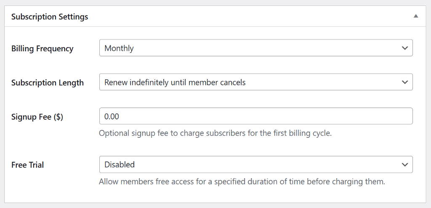Click the 'Renew indefinitely until member cancels' option text
Image resolution: width=431 pixels, height=208 pixels.
tap(175, 82)
